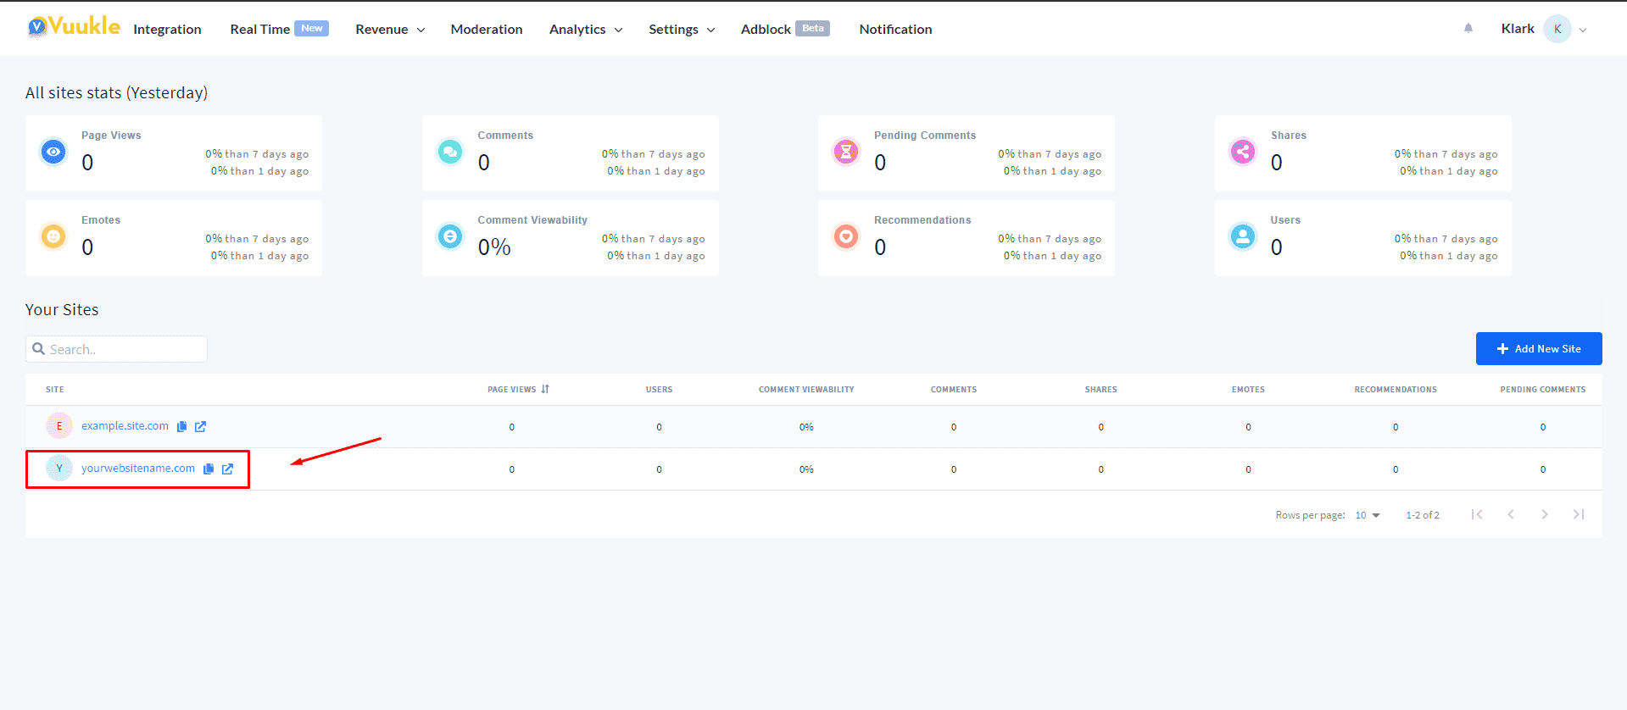This screenshot has height=710, width=1627.
Task: Expand the Revenue menu
Action: coord(390,29)
